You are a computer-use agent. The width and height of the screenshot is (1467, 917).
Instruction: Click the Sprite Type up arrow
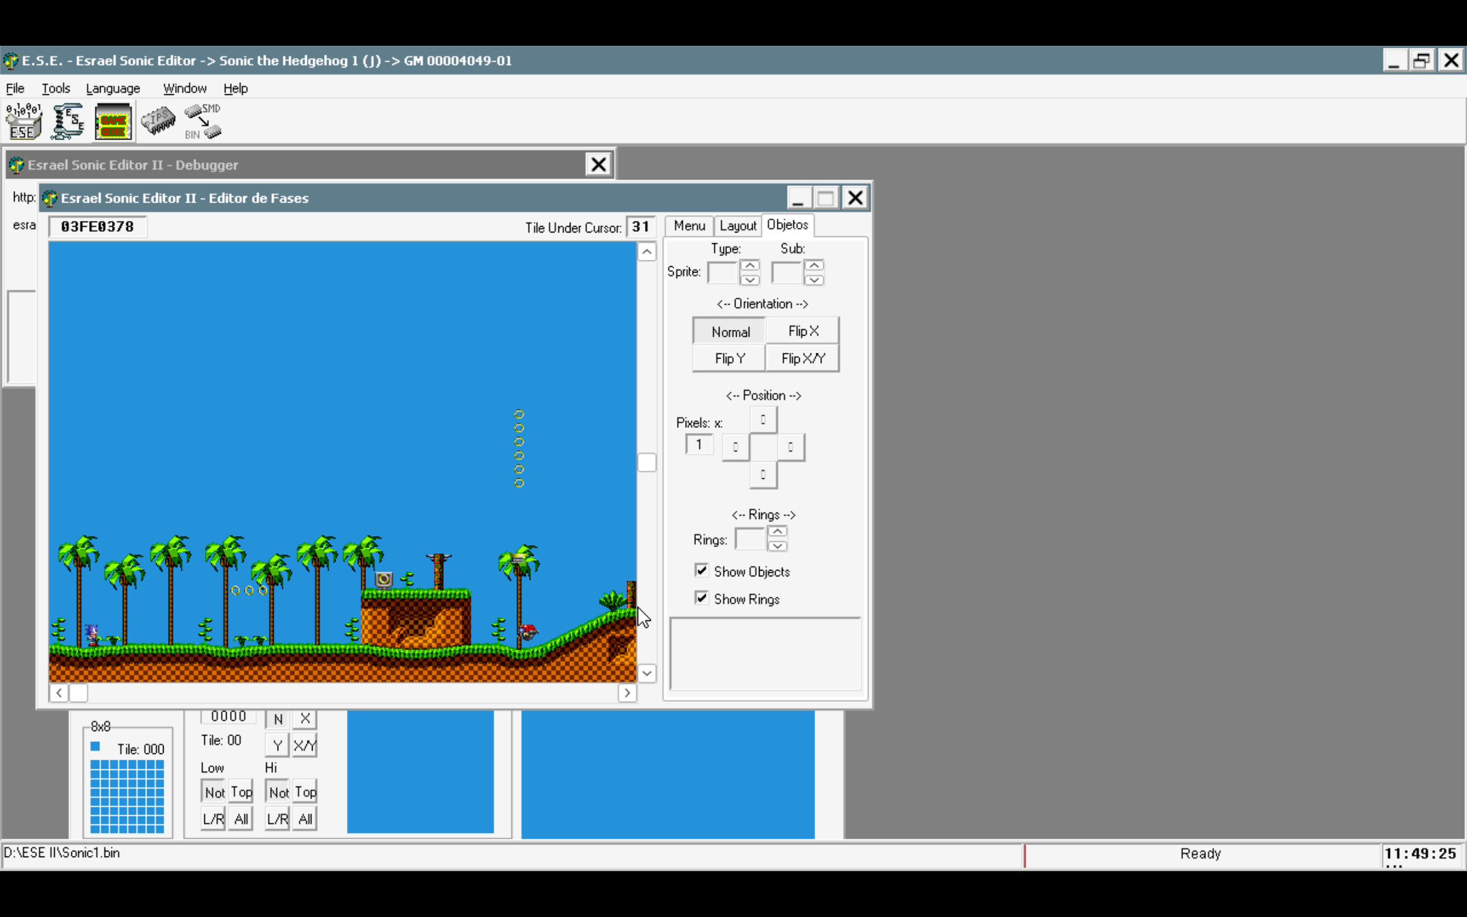coord(749,264)
